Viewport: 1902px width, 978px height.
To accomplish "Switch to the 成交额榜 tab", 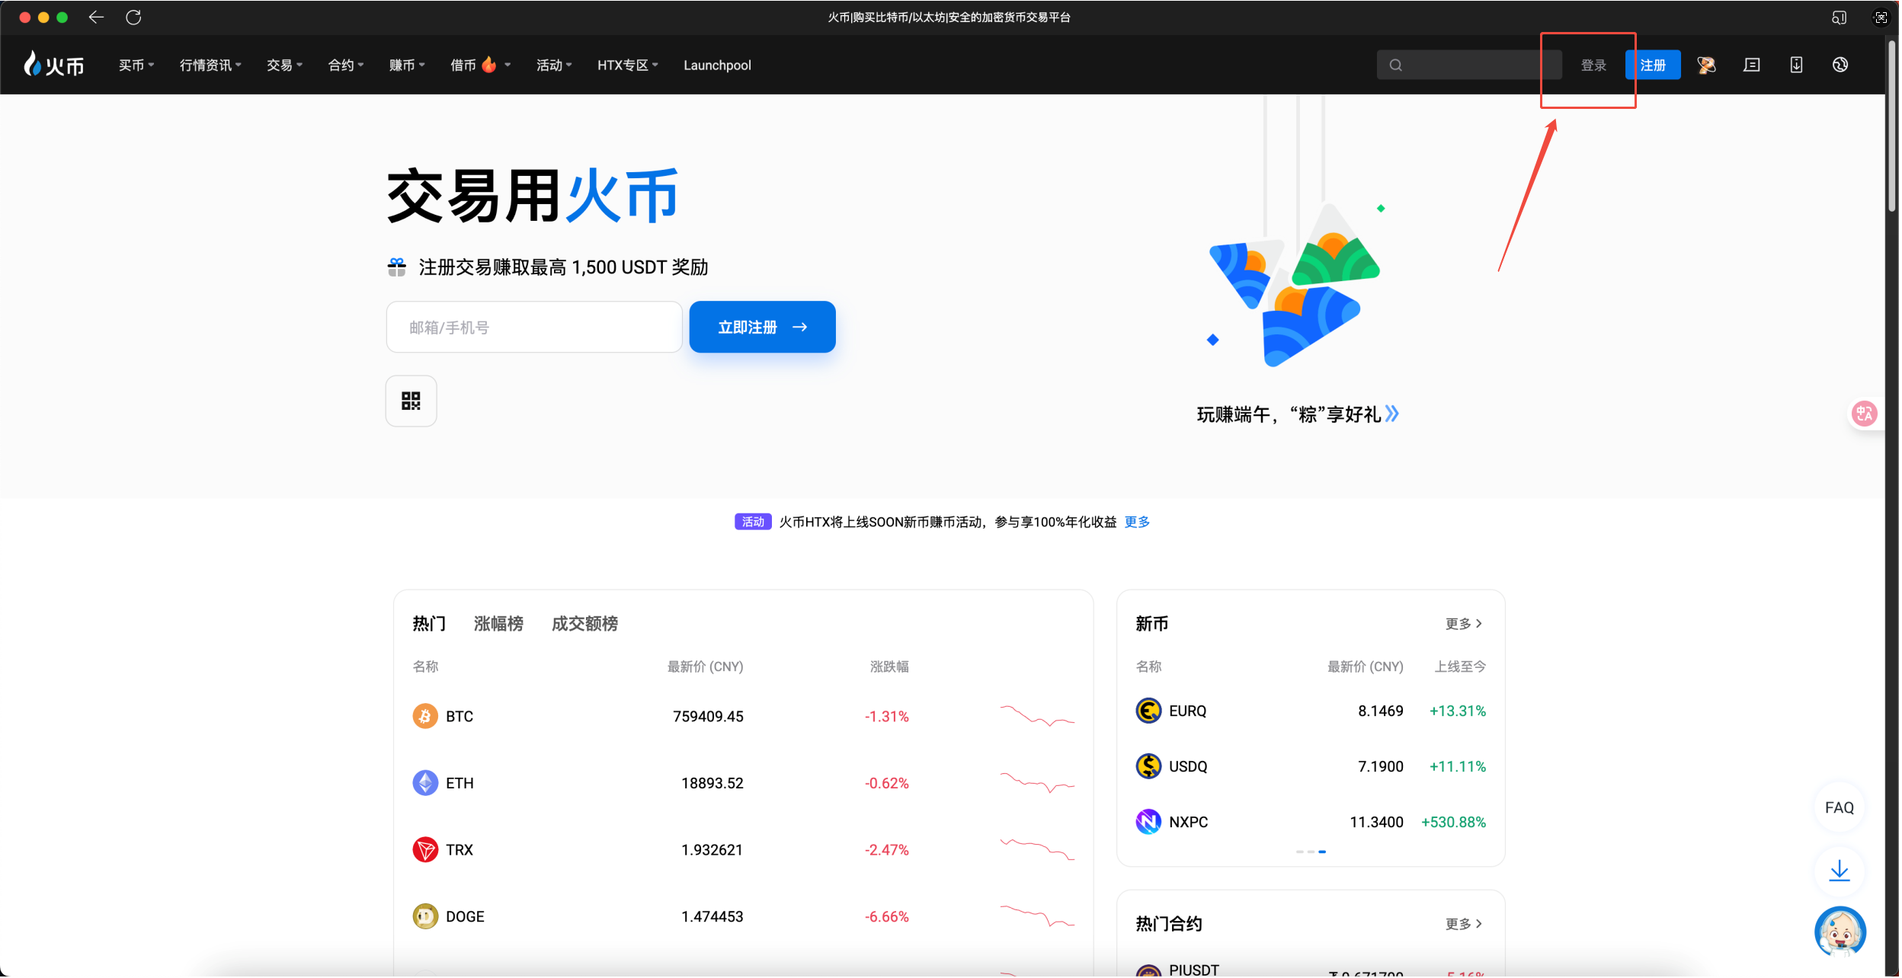I will 584,624.
